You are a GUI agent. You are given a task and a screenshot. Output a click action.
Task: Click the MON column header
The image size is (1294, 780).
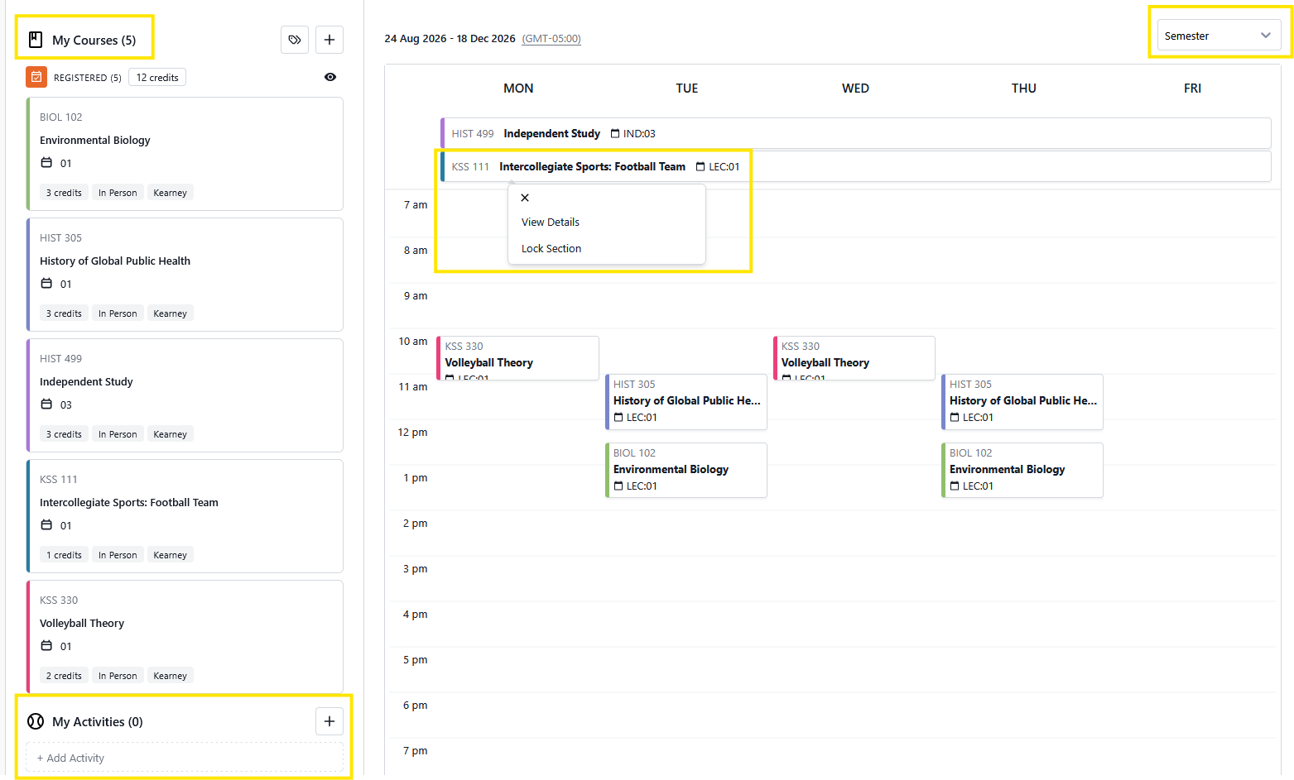coord(518,89)
